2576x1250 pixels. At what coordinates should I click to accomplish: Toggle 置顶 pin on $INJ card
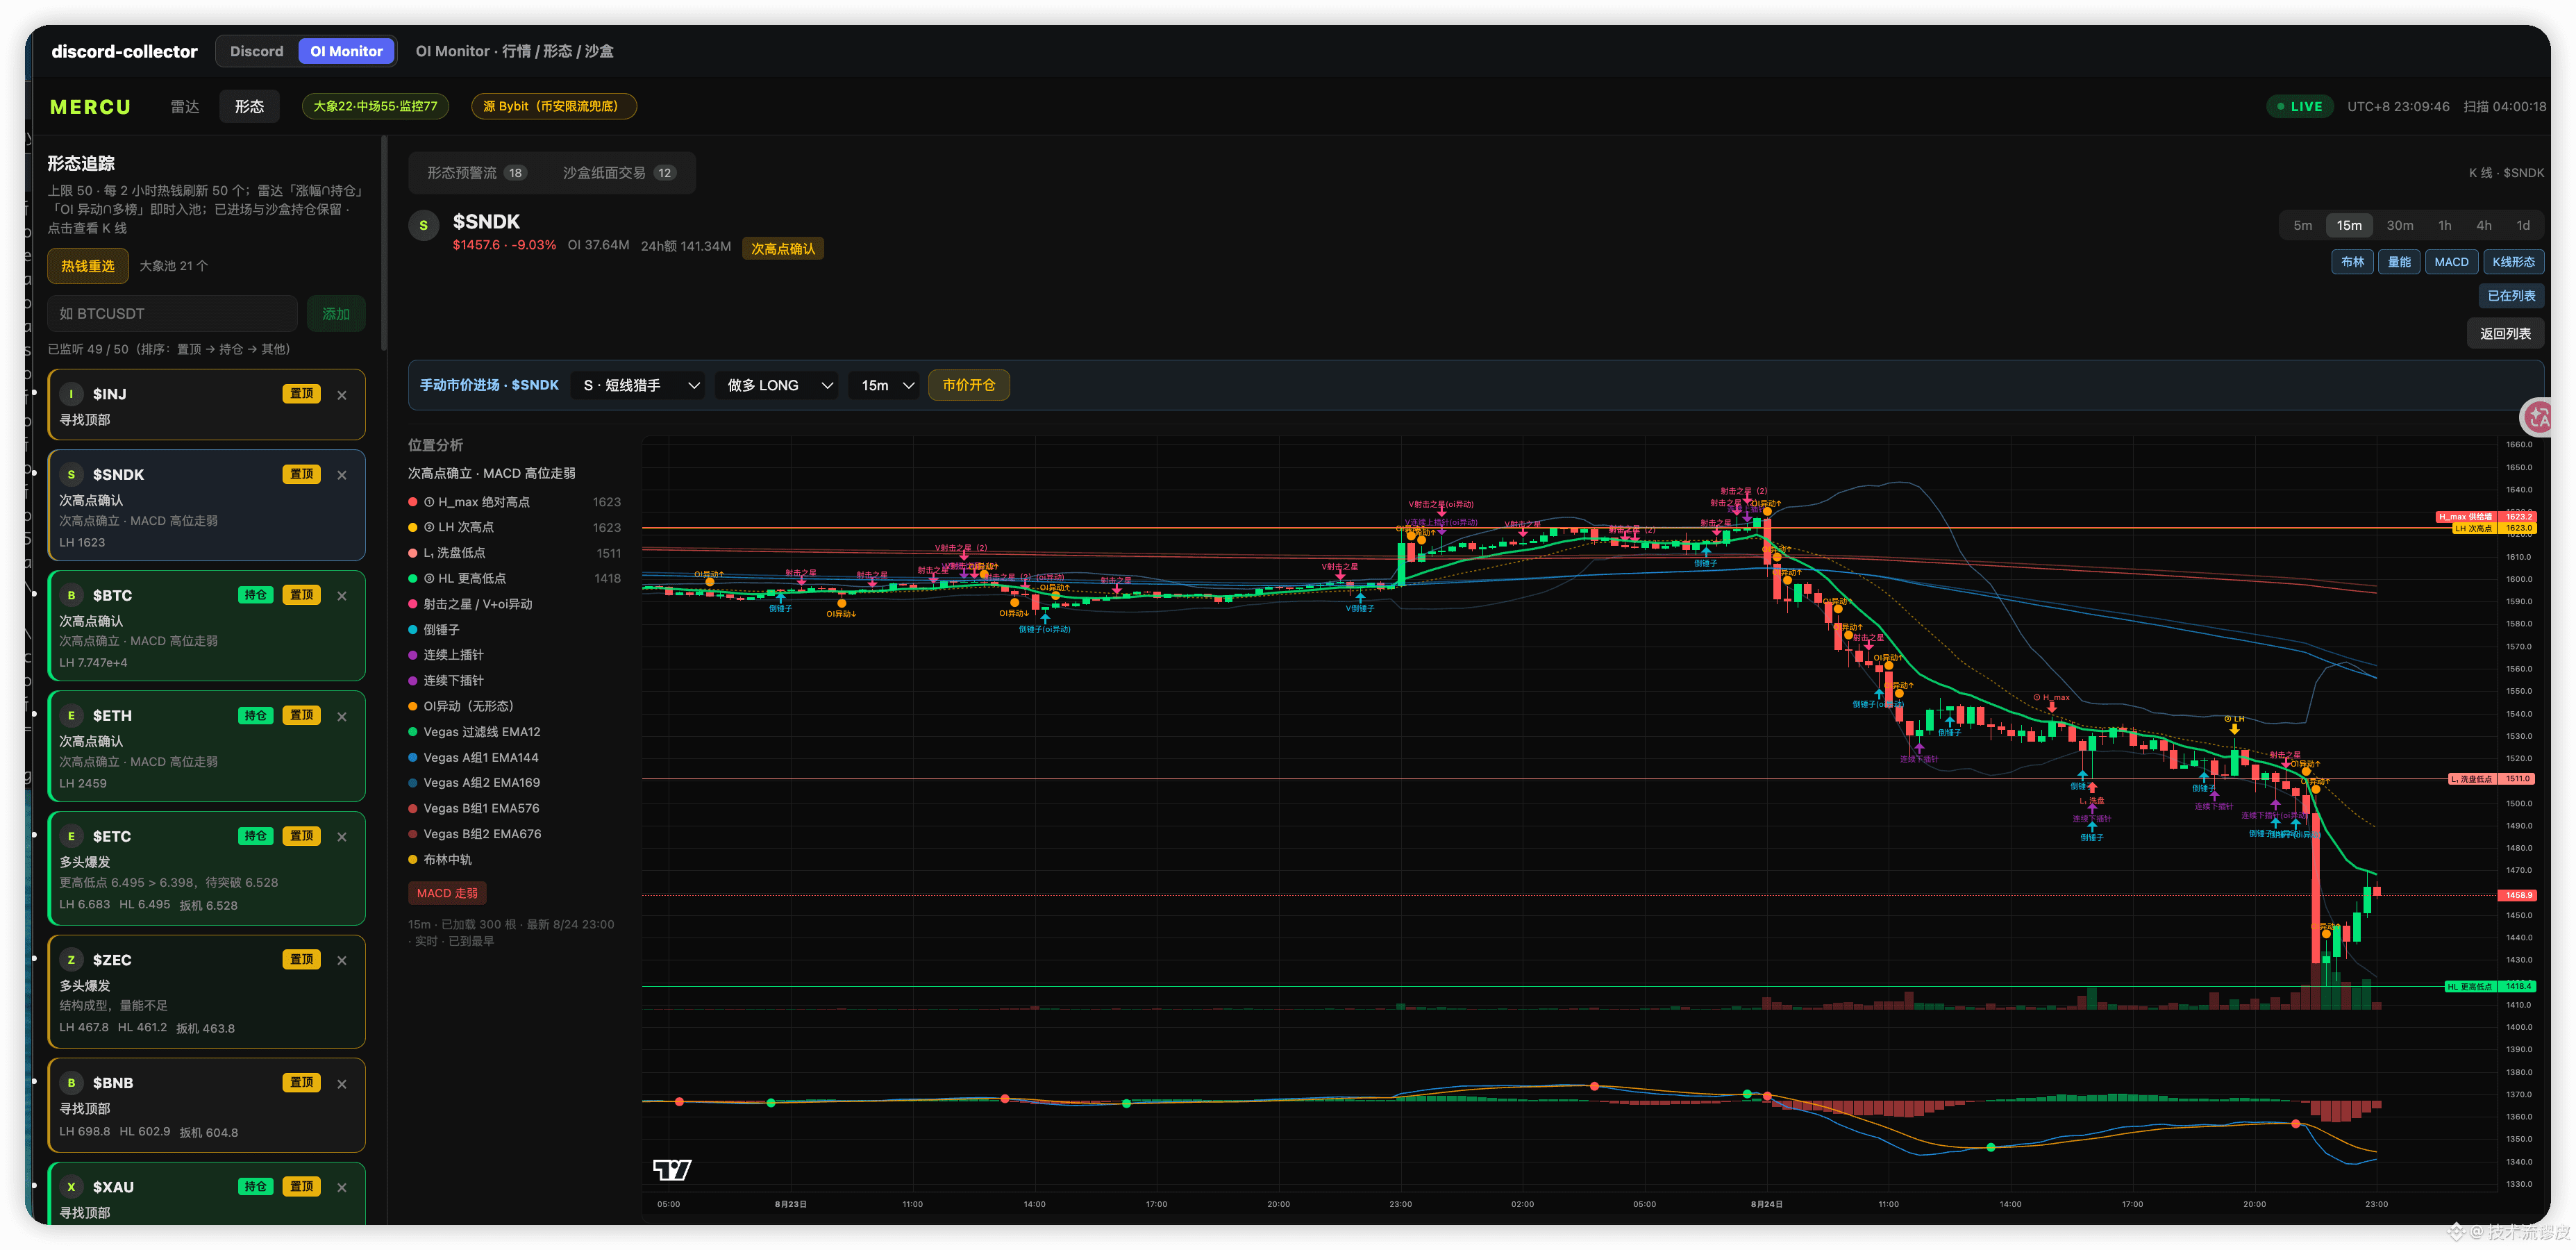[x=301, y=394]
